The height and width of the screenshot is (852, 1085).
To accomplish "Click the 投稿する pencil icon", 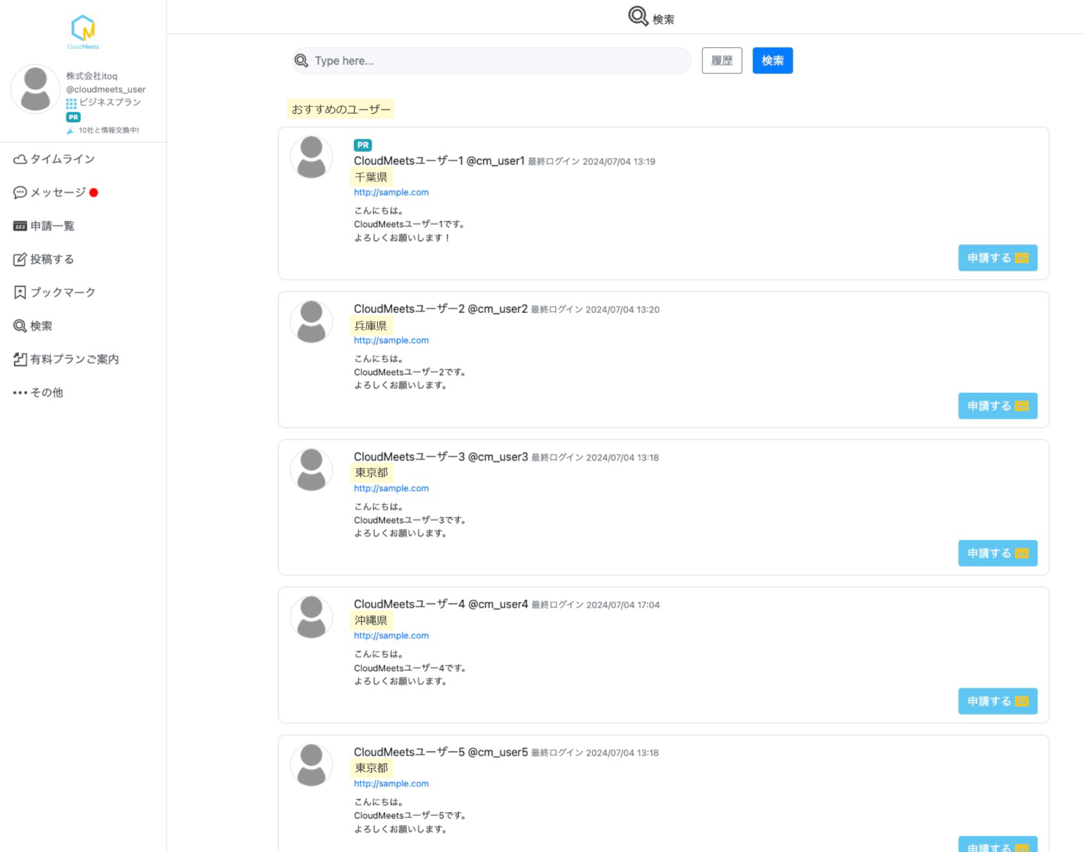I will (x=20, y=259).
